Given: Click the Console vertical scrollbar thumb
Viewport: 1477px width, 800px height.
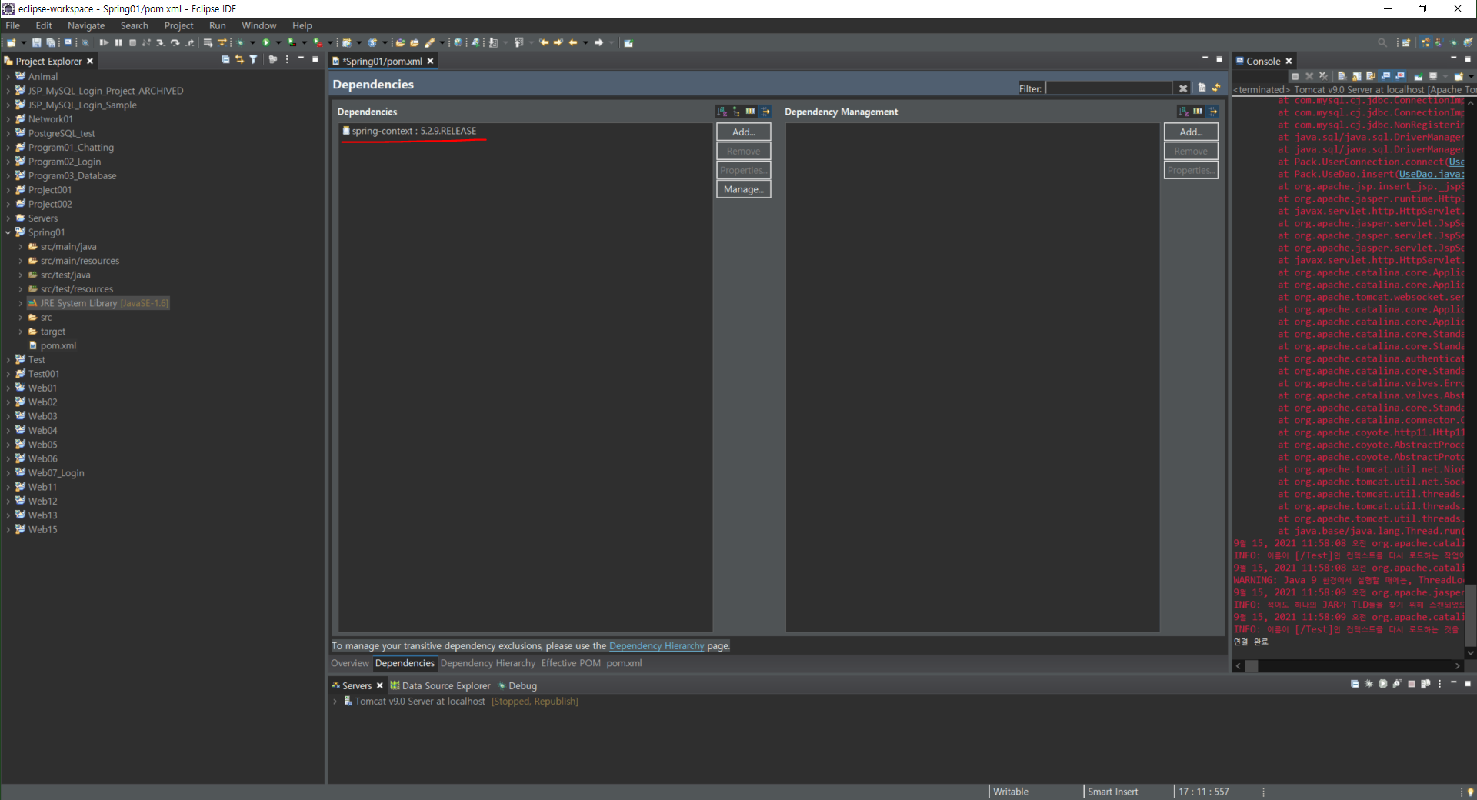Looking at the screenshot, I should [1471, 615].
